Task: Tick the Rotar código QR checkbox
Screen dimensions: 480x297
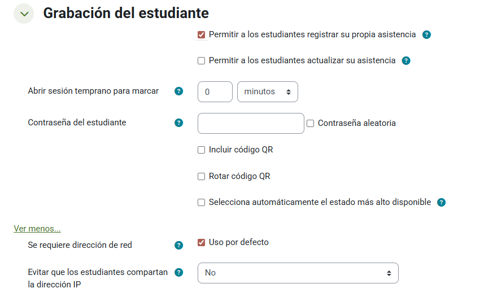Action: tap(201, 177)
